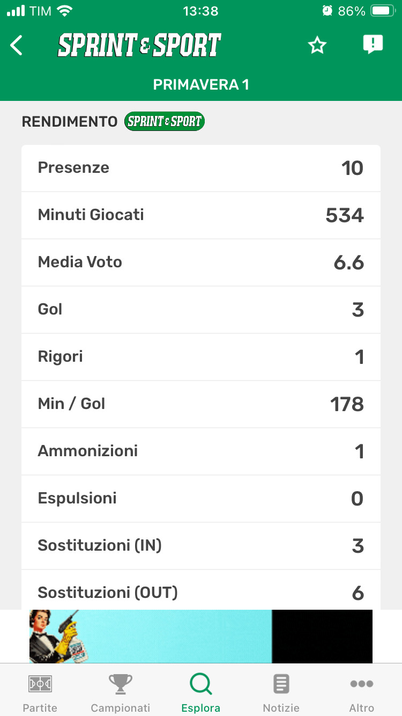
Task: Select the Min / Gol row
Action: pos(201,404)
